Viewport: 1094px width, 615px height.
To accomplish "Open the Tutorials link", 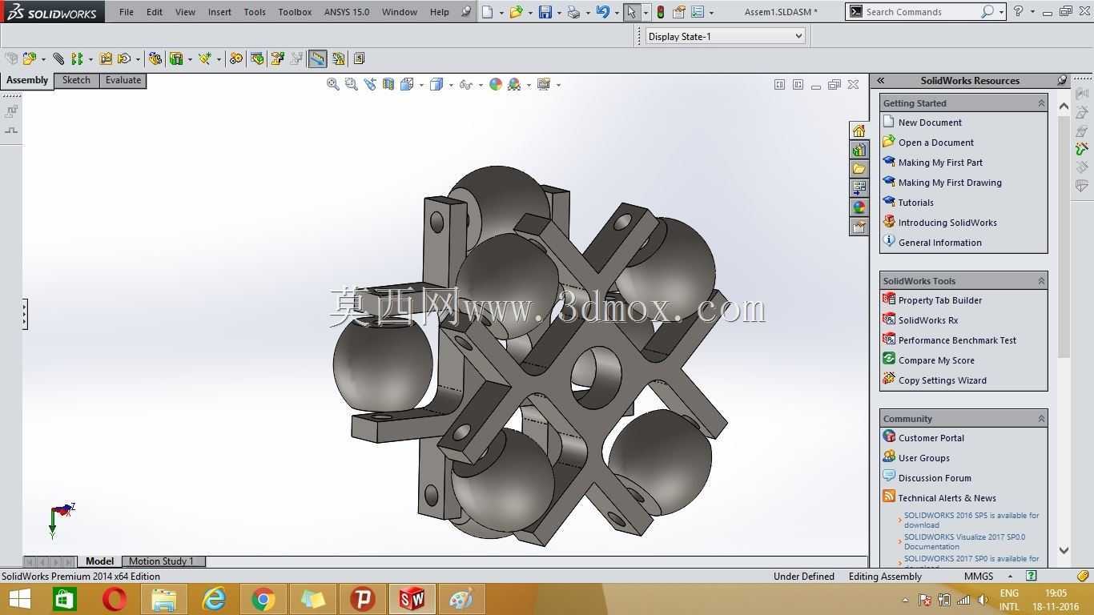I will (916, 203).
